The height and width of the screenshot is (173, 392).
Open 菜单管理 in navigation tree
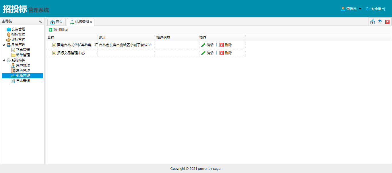(23, 55)
